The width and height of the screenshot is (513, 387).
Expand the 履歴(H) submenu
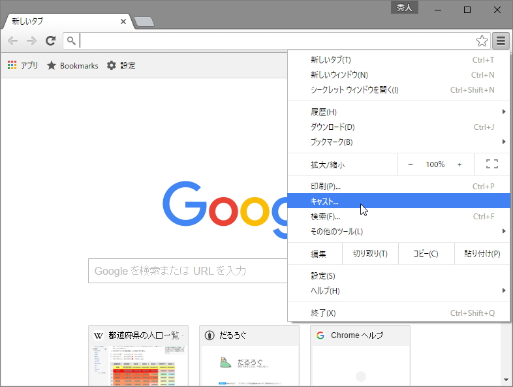tap(399, 112)
